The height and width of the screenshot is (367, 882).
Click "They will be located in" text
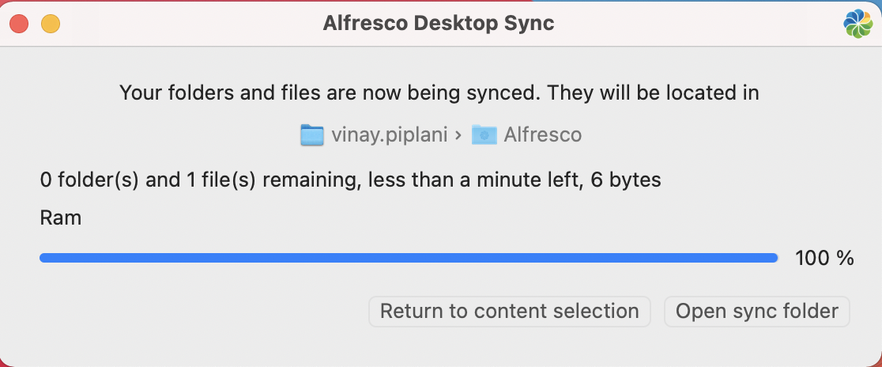tap(653, 93)
